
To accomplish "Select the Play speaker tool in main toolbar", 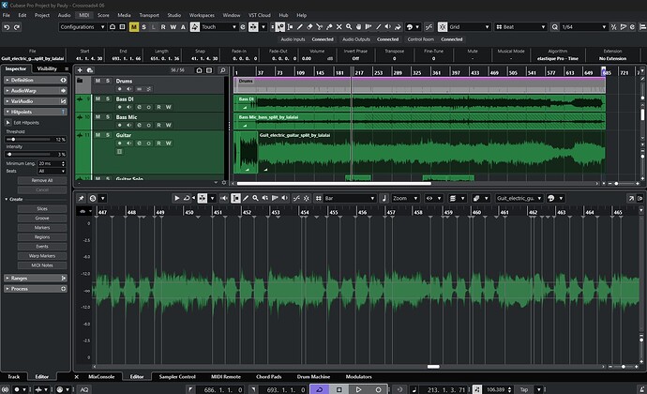I will [x=388, y=27].
